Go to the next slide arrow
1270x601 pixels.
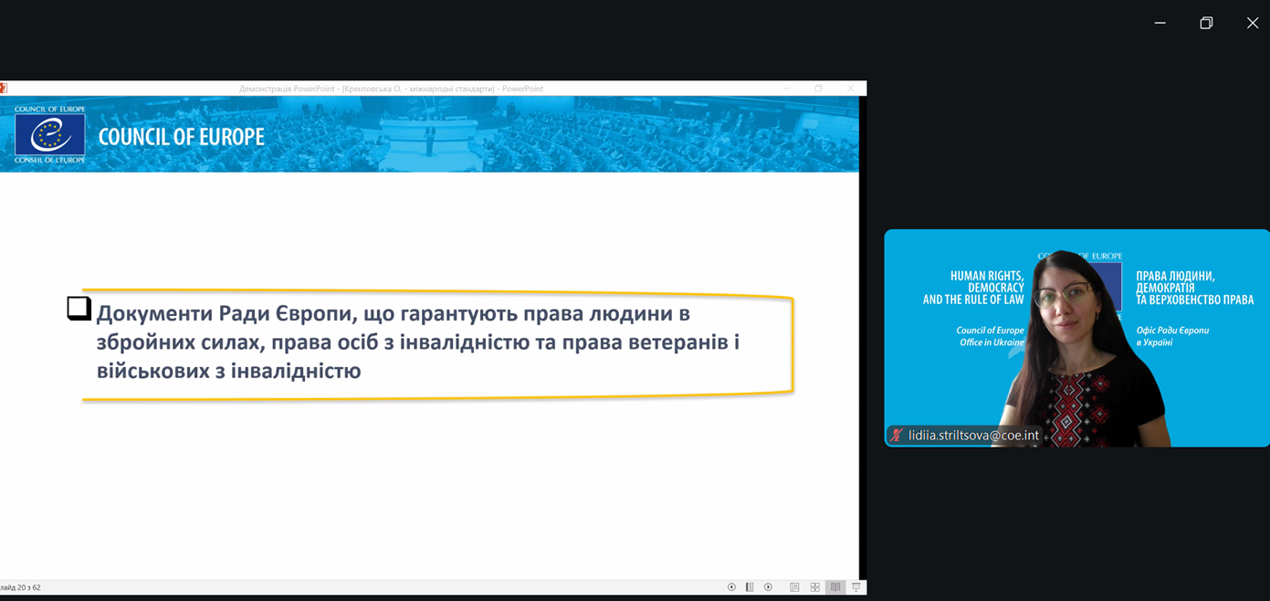click(x=768, y=587)
